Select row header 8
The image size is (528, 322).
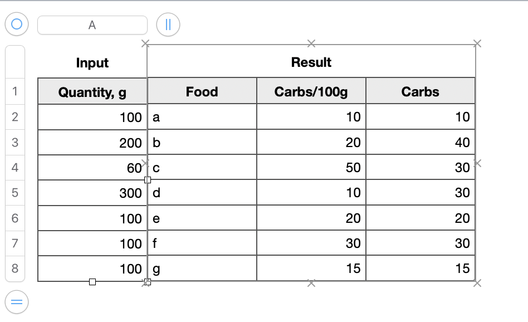click(x=15, y=269)
